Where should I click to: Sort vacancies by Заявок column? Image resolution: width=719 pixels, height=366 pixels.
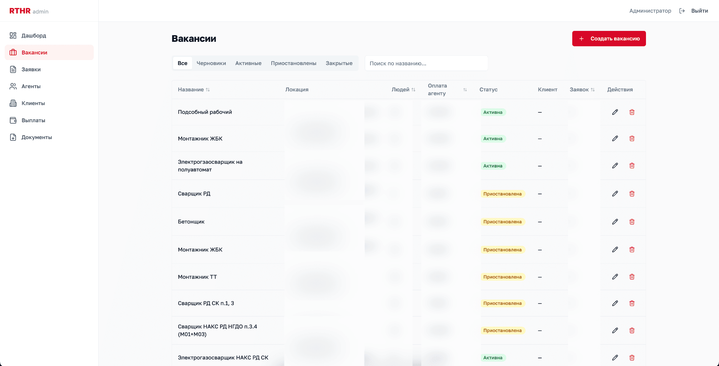coord(593,90)
